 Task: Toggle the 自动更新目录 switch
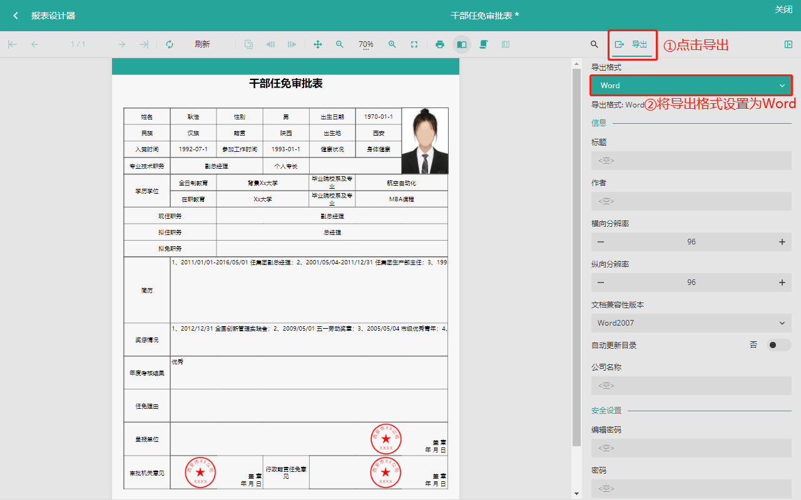(778, 345)
